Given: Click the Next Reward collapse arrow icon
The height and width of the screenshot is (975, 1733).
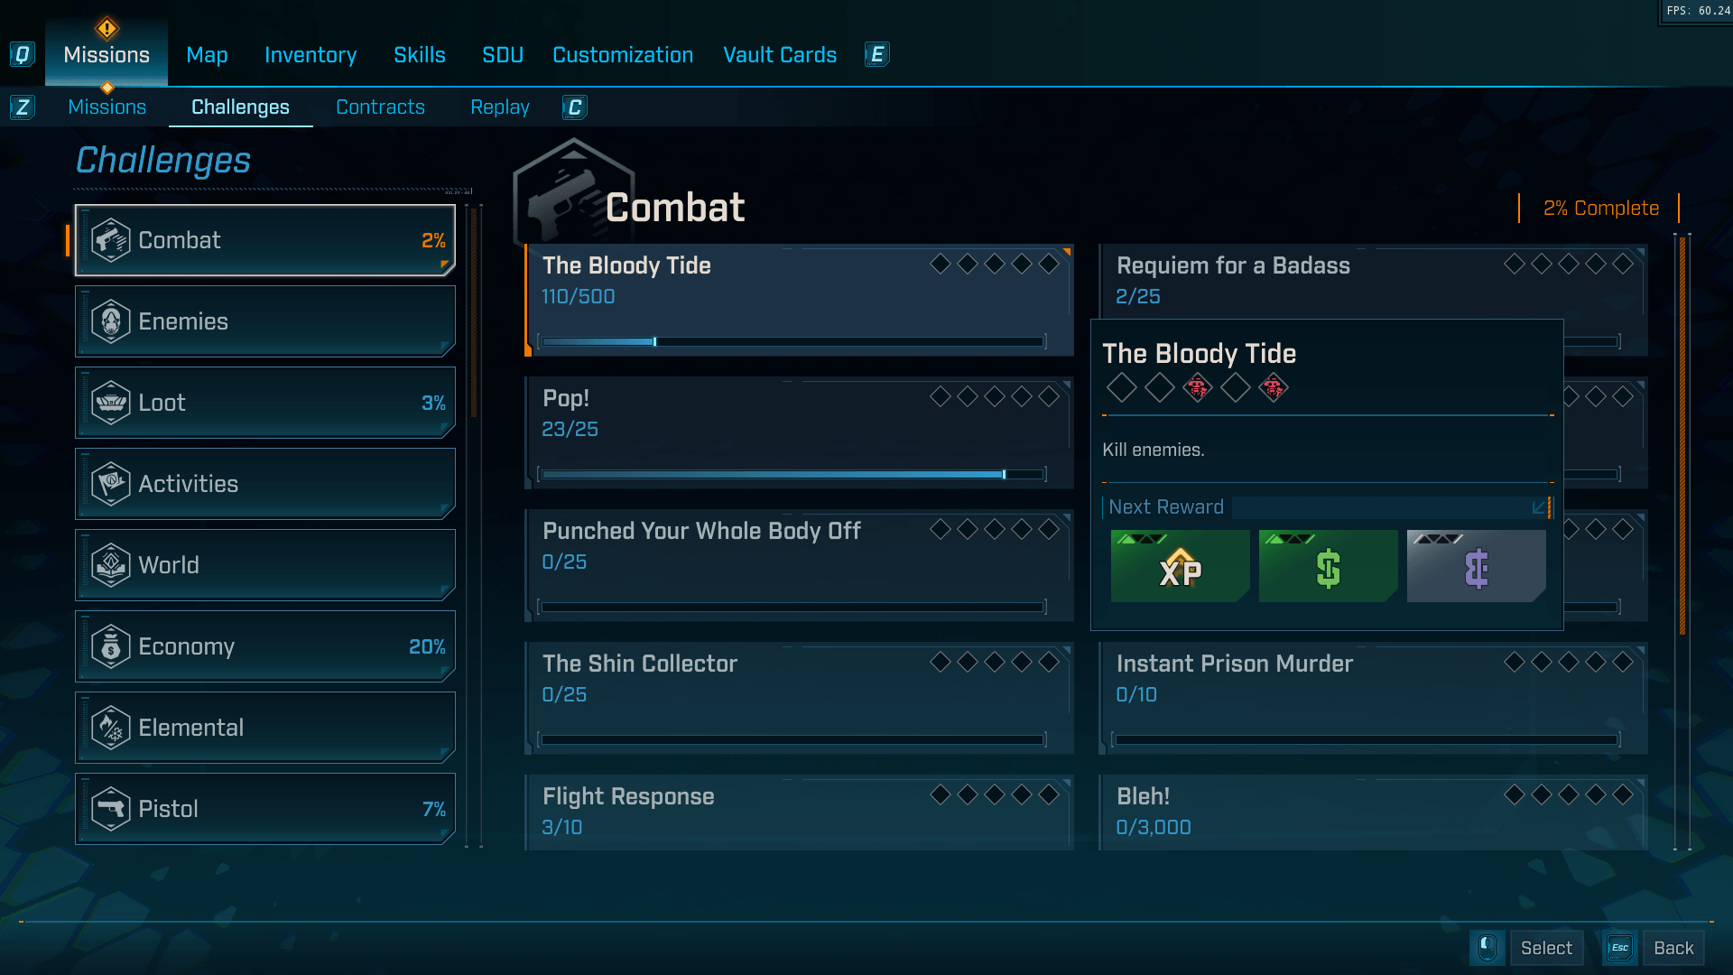Looking at the screenshot, I should click(x=1539, y=507).
